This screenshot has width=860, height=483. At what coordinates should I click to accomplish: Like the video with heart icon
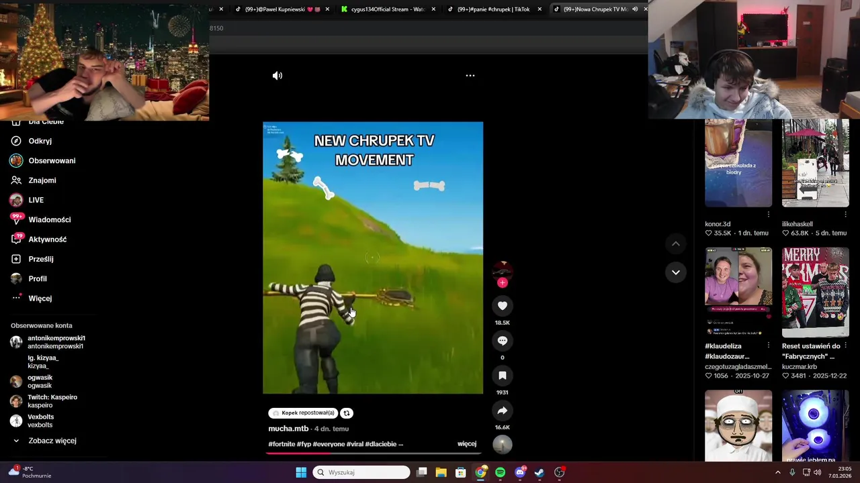503,306
